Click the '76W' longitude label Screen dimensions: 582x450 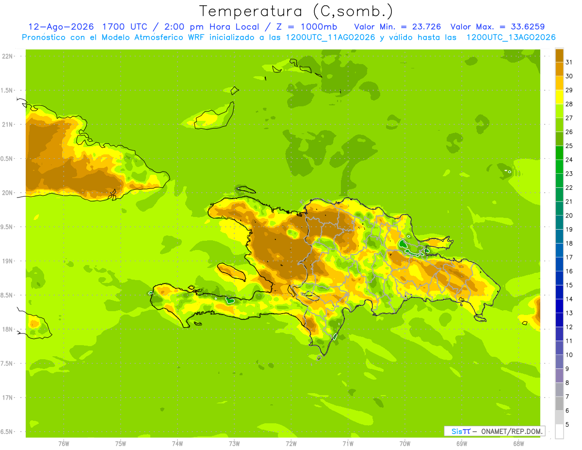[64, 444]
